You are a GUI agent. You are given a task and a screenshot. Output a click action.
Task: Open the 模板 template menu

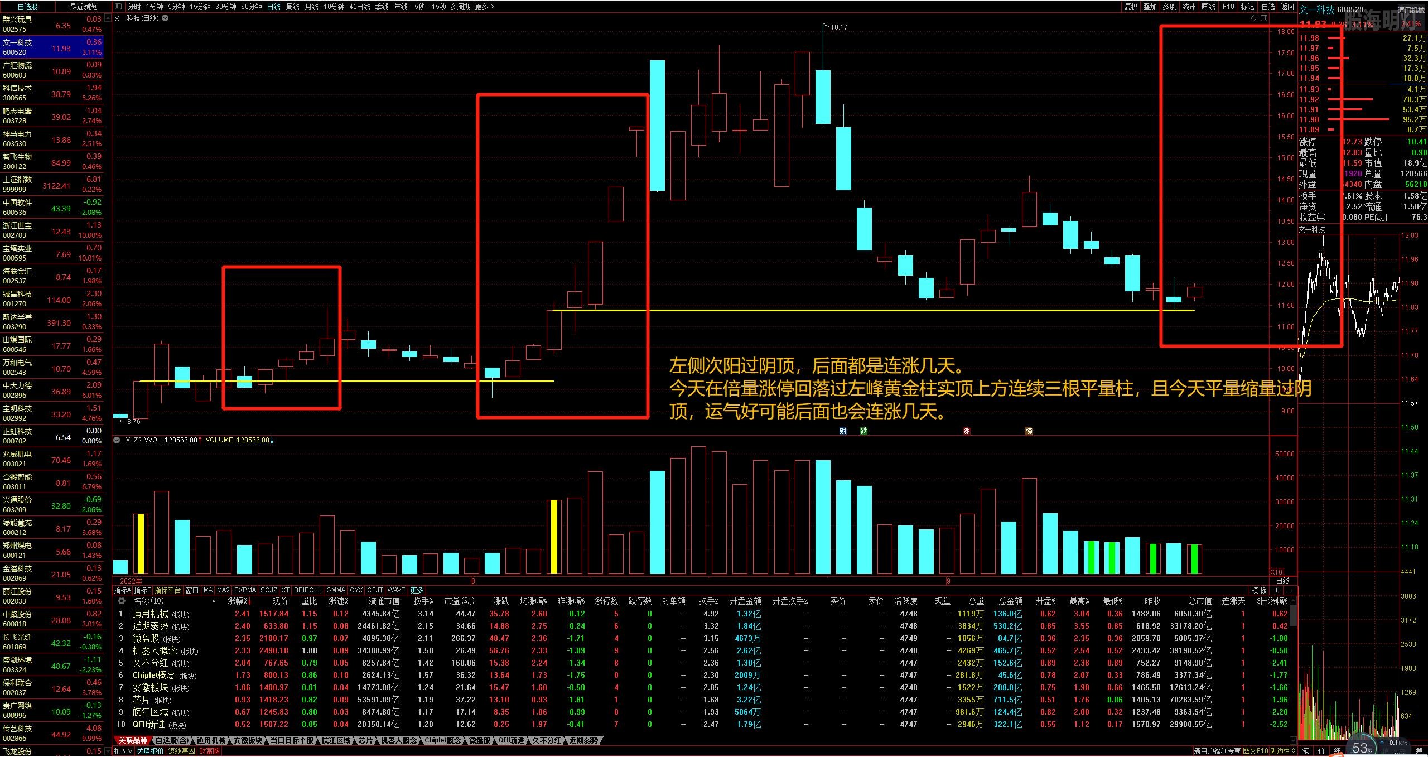click(x=1258, y=590)
